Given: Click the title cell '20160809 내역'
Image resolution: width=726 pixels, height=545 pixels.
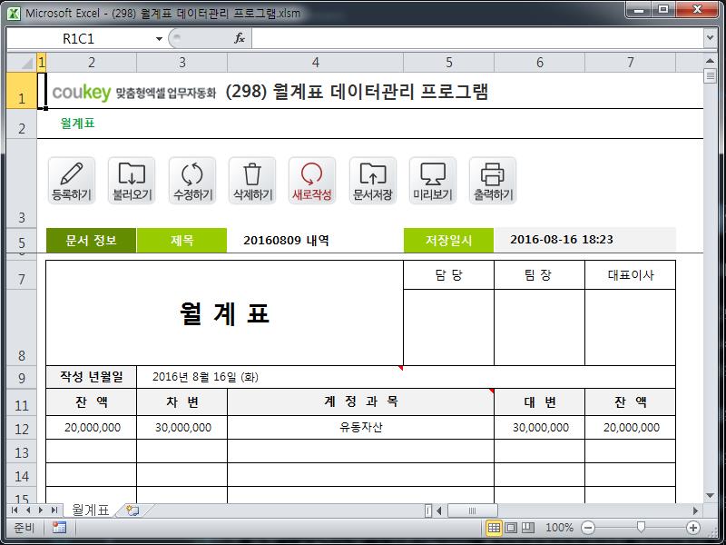Looking at the screenshot, I should pos(315,241).
